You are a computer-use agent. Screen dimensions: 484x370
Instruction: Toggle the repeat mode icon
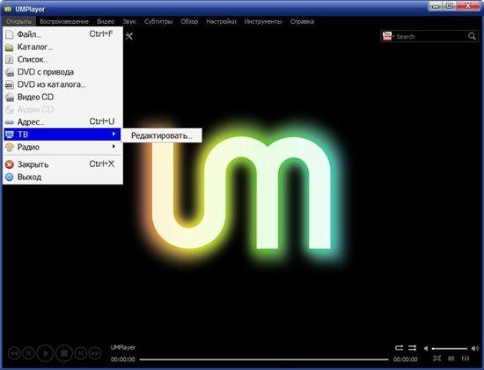(x=400, y=348)
